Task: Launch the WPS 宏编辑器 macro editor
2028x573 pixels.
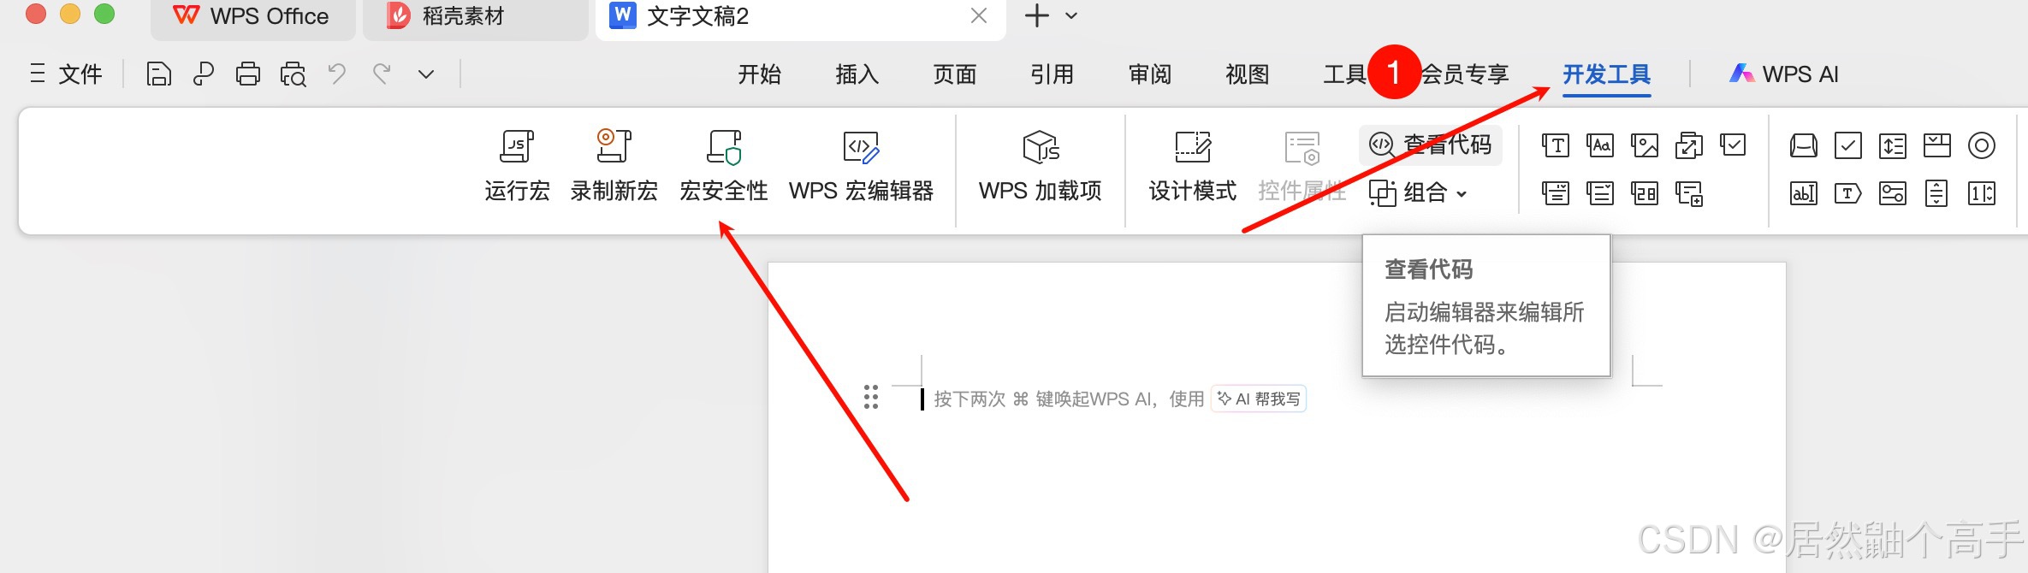Action: (x=861, y=168)
